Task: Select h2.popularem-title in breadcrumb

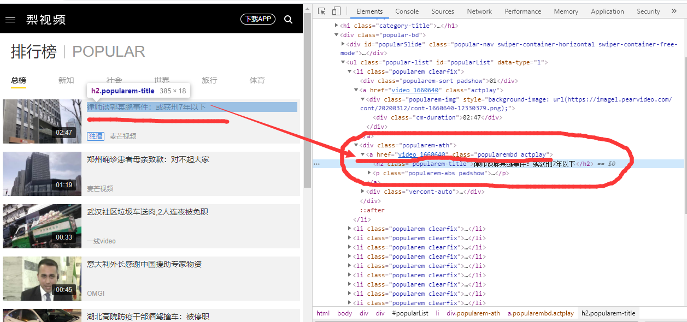Action: (608, 313)
